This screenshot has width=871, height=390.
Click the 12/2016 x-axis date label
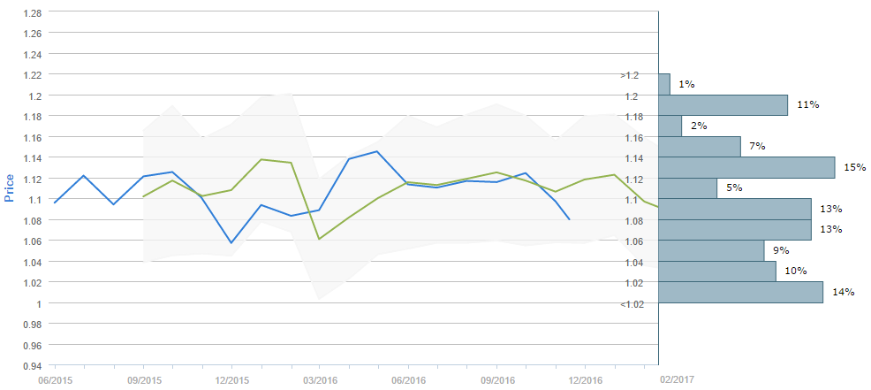pyautogui.click(x=585, y=379)
